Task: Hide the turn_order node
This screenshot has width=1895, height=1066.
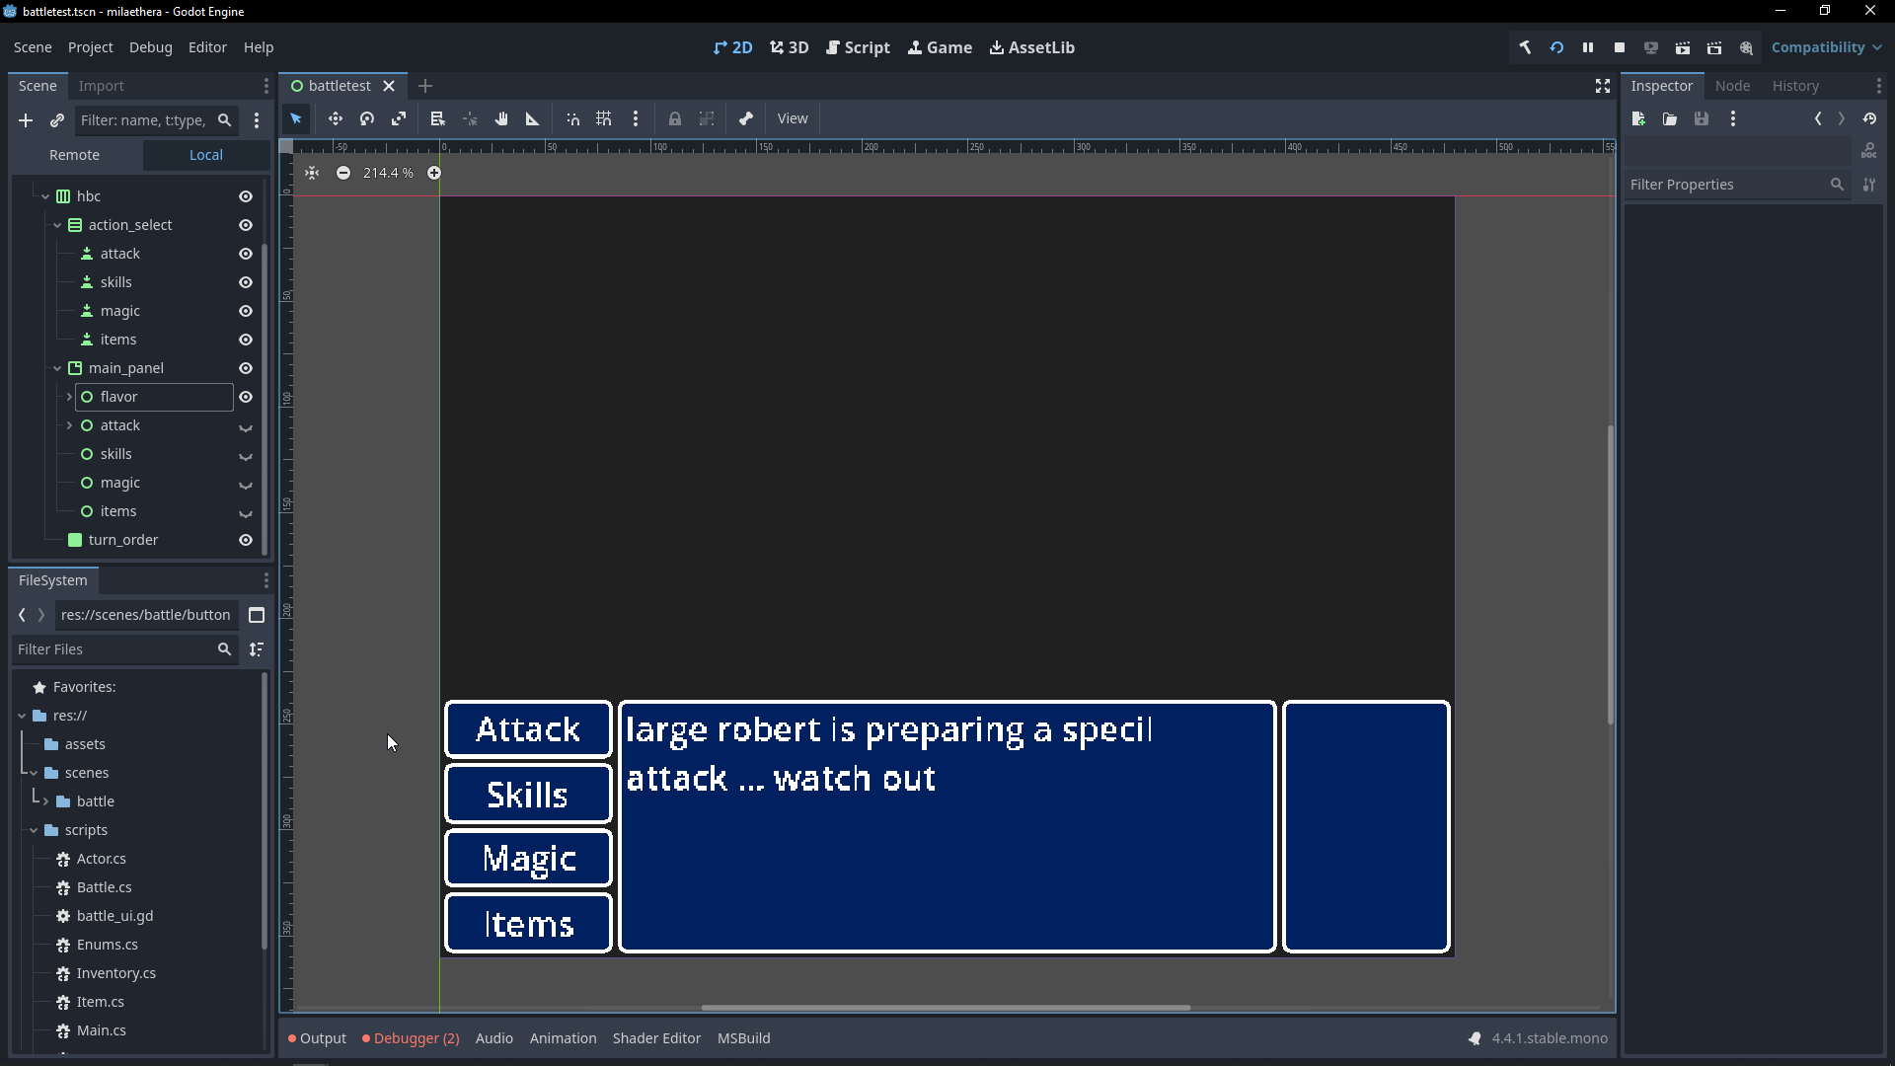Action: pos(246,540)
